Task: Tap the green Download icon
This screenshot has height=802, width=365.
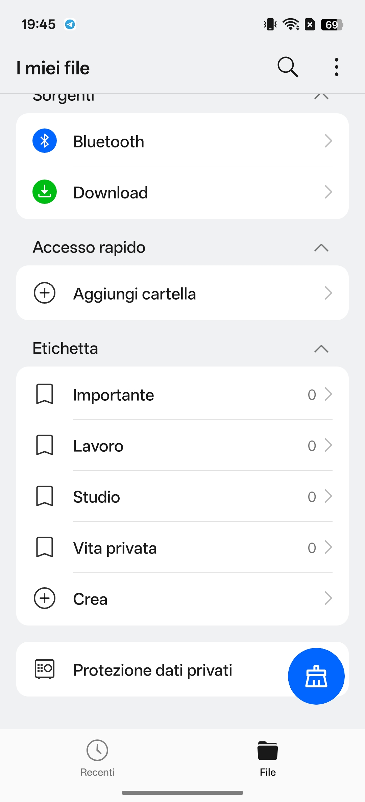Action: click(x=45, y=192)
